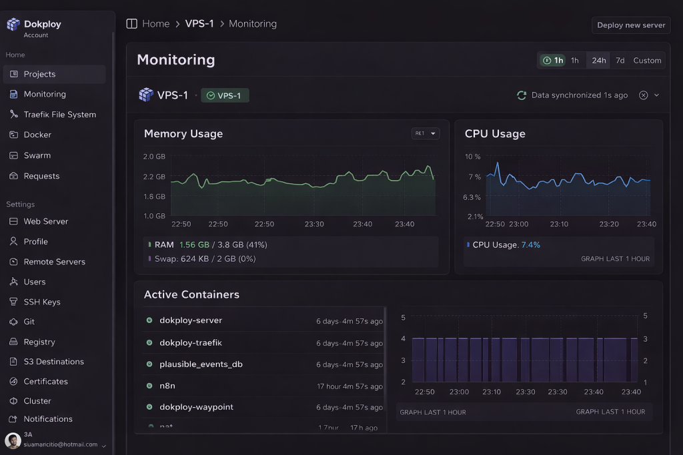Click the sidebar panel toggle icon

point(132,24)
